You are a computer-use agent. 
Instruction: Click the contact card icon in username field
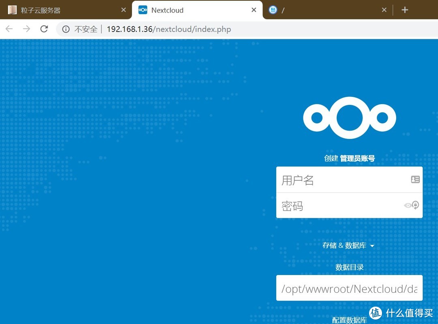(415, 179)
